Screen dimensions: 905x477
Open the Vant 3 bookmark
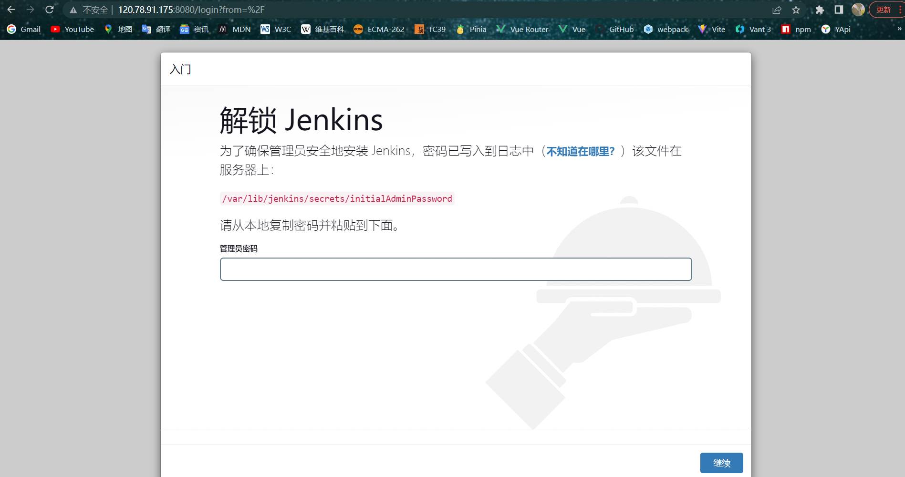coord(753,29)
